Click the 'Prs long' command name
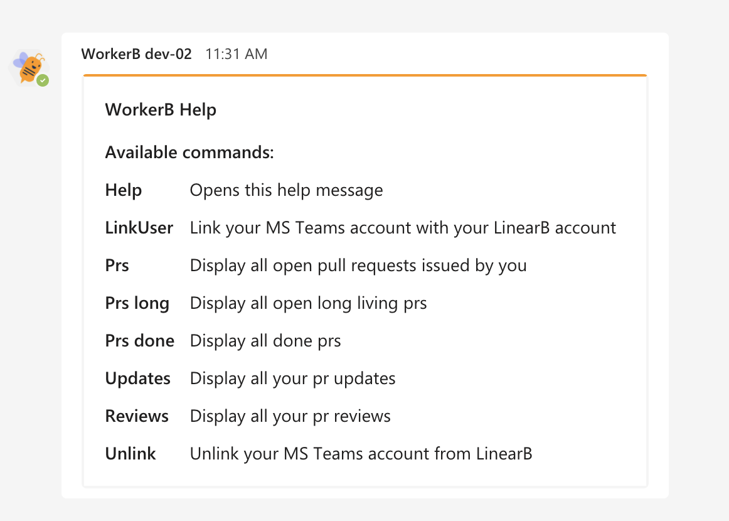 click(x=137, y=303)
